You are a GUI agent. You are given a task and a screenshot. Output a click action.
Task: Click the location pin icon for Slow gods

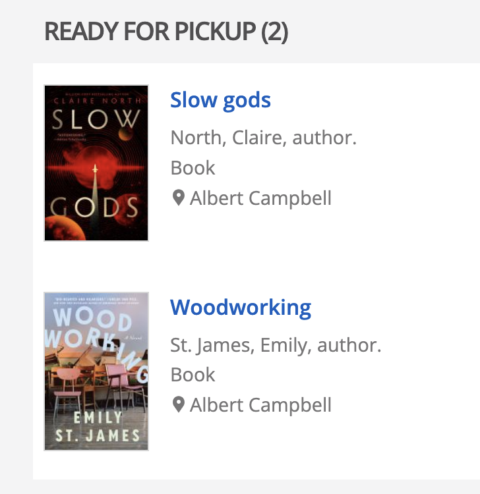178,198
